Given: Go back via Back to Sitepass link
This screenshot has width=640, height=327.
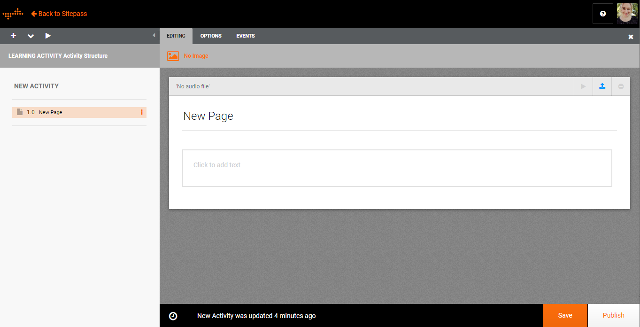Looking at the screenshot, I should [x=59, y=14].
